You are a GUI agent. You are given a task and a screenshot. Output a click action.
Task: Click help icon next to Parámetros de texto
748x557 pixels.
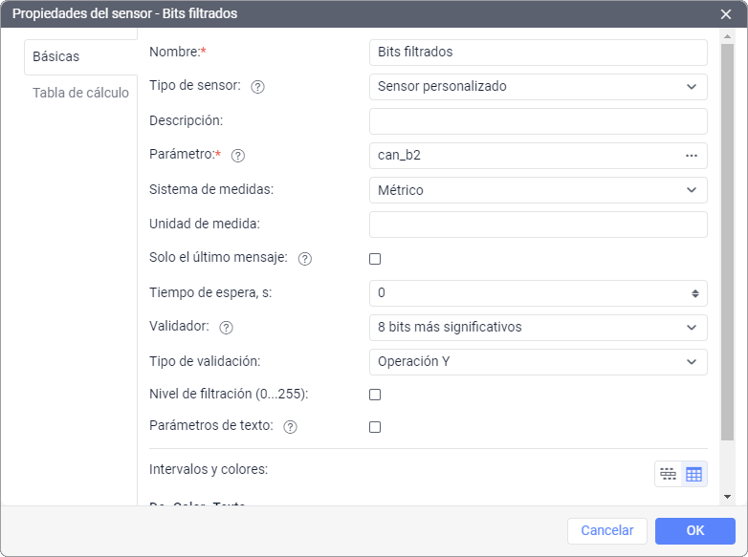(x=291, y=427)
